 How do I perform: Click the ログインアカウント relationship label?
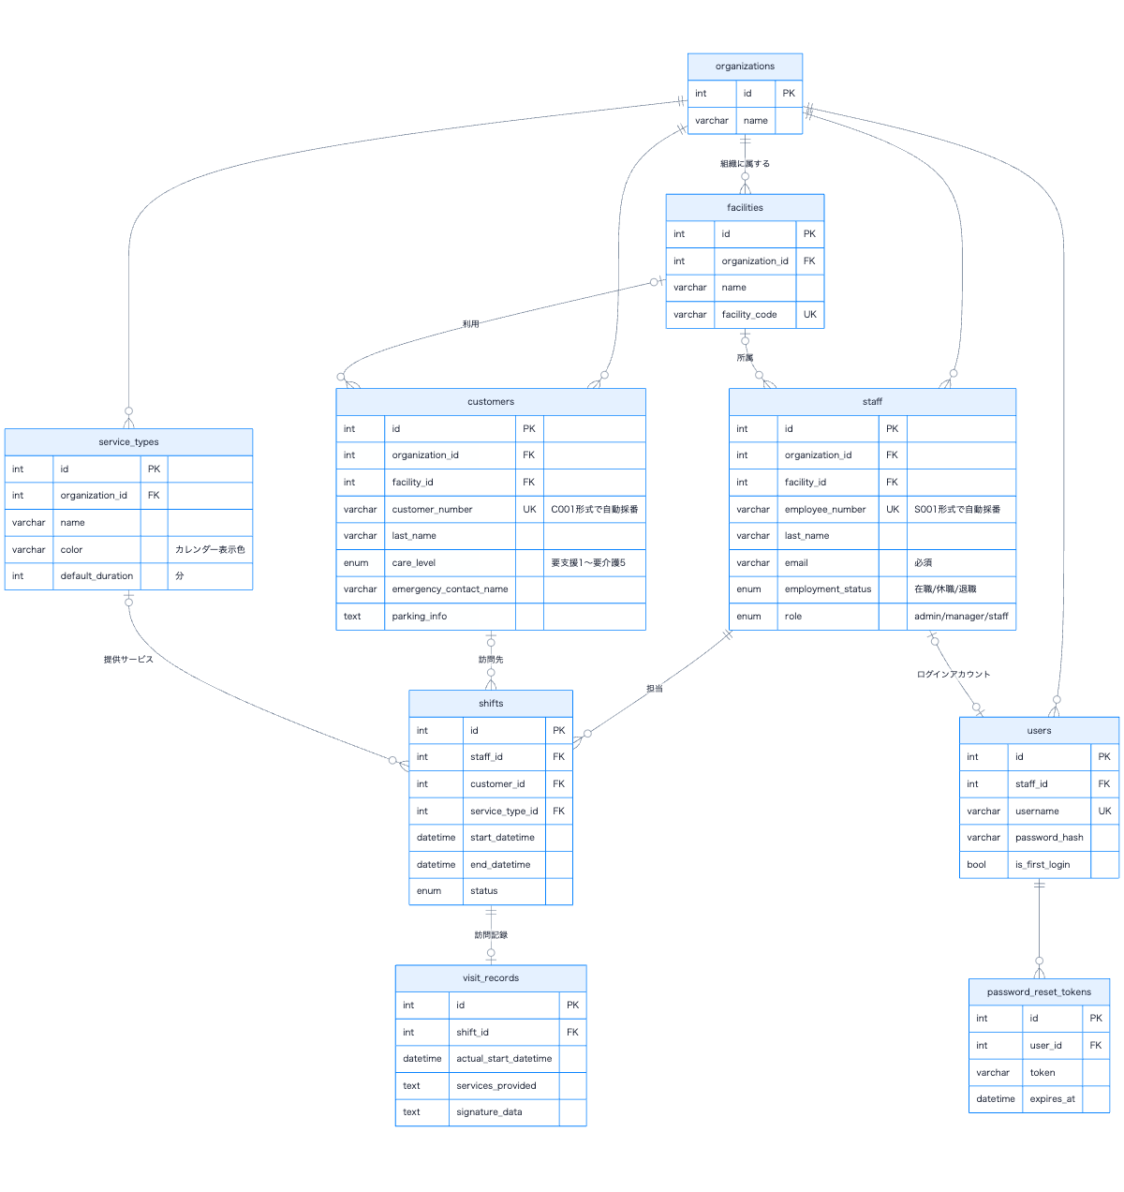(x=954, y=675)
